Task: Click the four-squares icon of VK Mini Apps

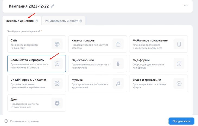Action: [57, 83]
